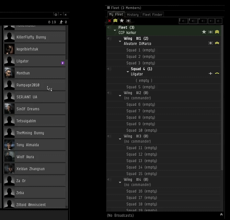
Task: Click Xeldan Zhangsun's portrait thumbnail
Action: [x=9, y=169]
